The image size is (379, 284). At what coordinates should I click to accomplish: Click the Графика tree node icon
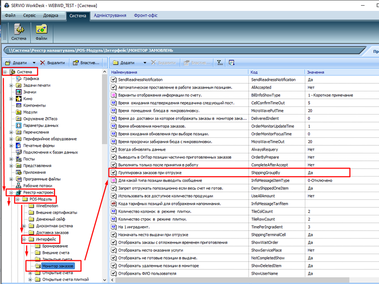pyautogui.click(x=19, y=79)
